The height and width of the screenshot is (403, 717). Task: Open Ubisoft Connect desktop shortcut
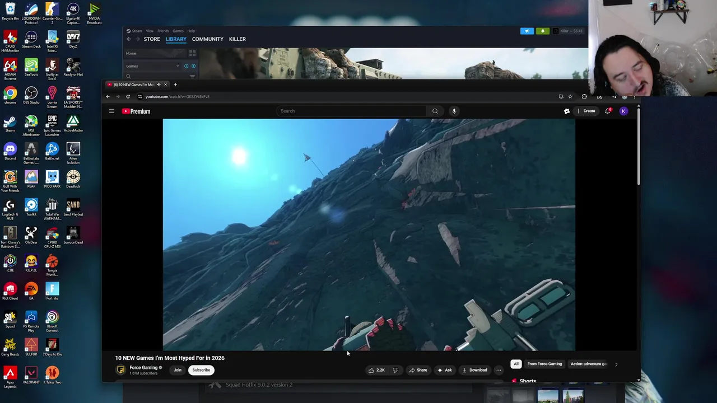52,321
